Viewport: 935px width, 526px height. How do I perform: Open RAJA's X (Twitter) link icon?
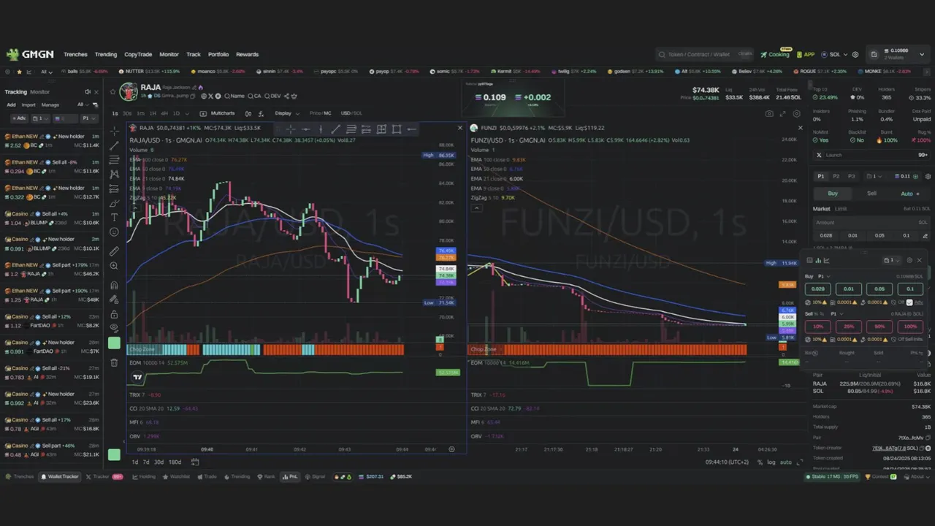pos(210,96)
